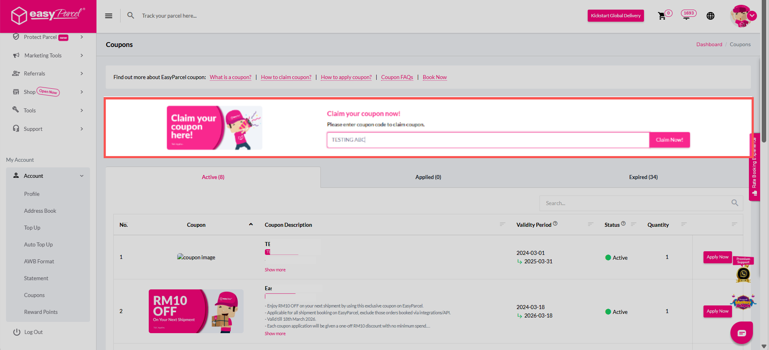Click the Protect Parcel shield icon

pyautogui.click(x=16, y=37)
